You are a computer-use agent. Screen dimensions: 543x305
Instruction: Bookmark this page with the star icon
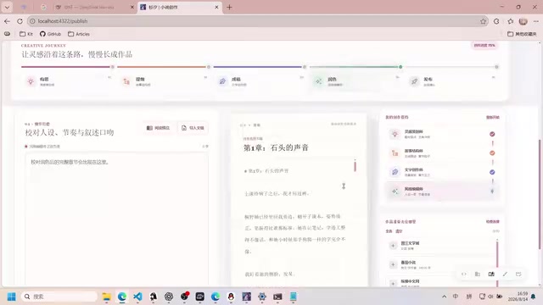(x=483, y=21)
